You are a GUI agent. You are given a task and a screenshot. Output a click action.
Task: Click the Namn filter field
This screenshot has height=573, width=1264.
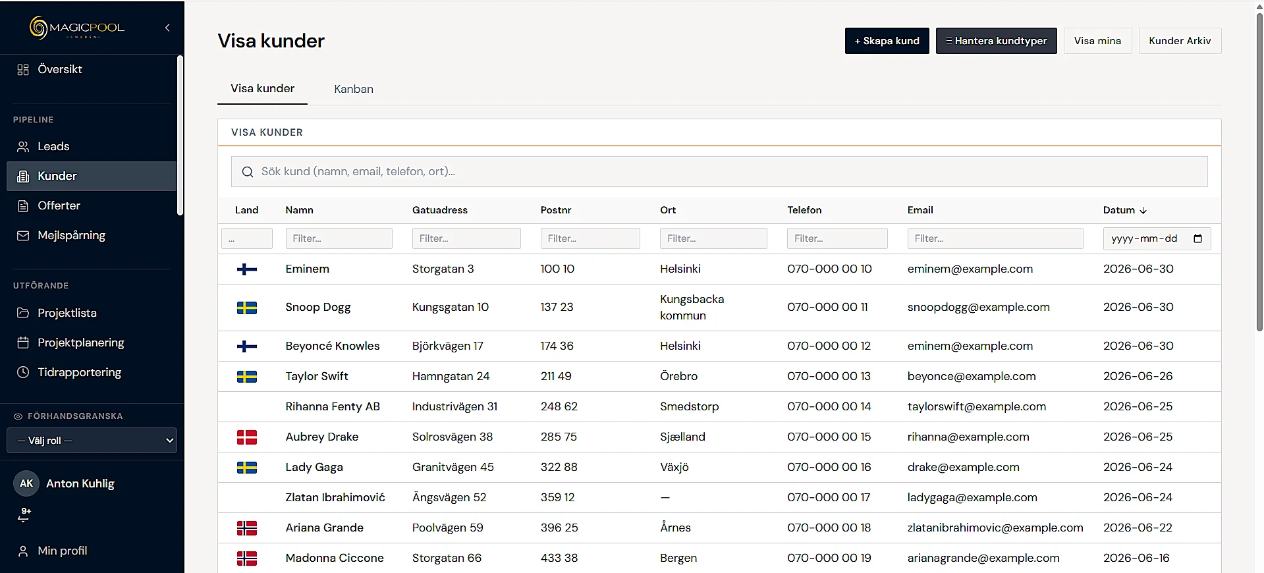coord(339,238)
